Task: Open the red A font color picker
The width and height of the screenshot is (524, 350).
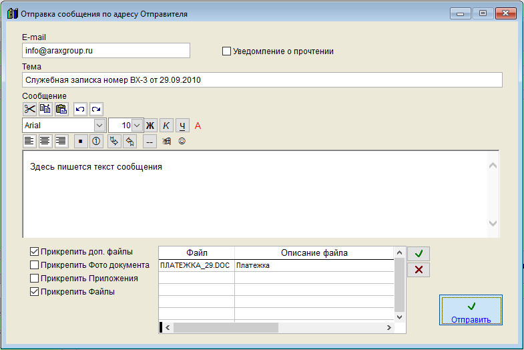Action: pos(198,125)
